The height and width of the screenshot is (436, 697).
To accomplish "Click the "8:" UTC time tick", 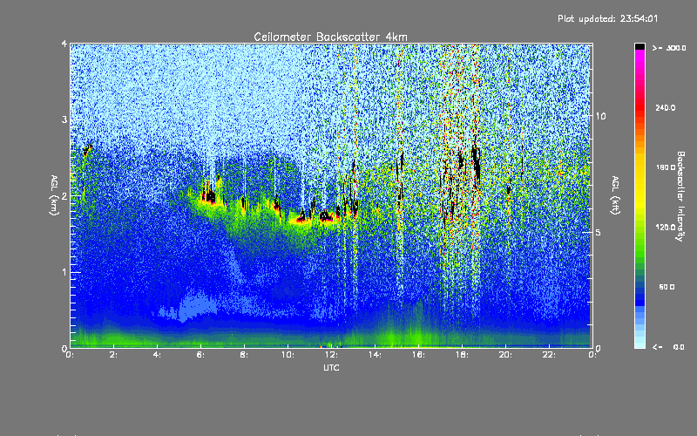I will click(244, 355).
